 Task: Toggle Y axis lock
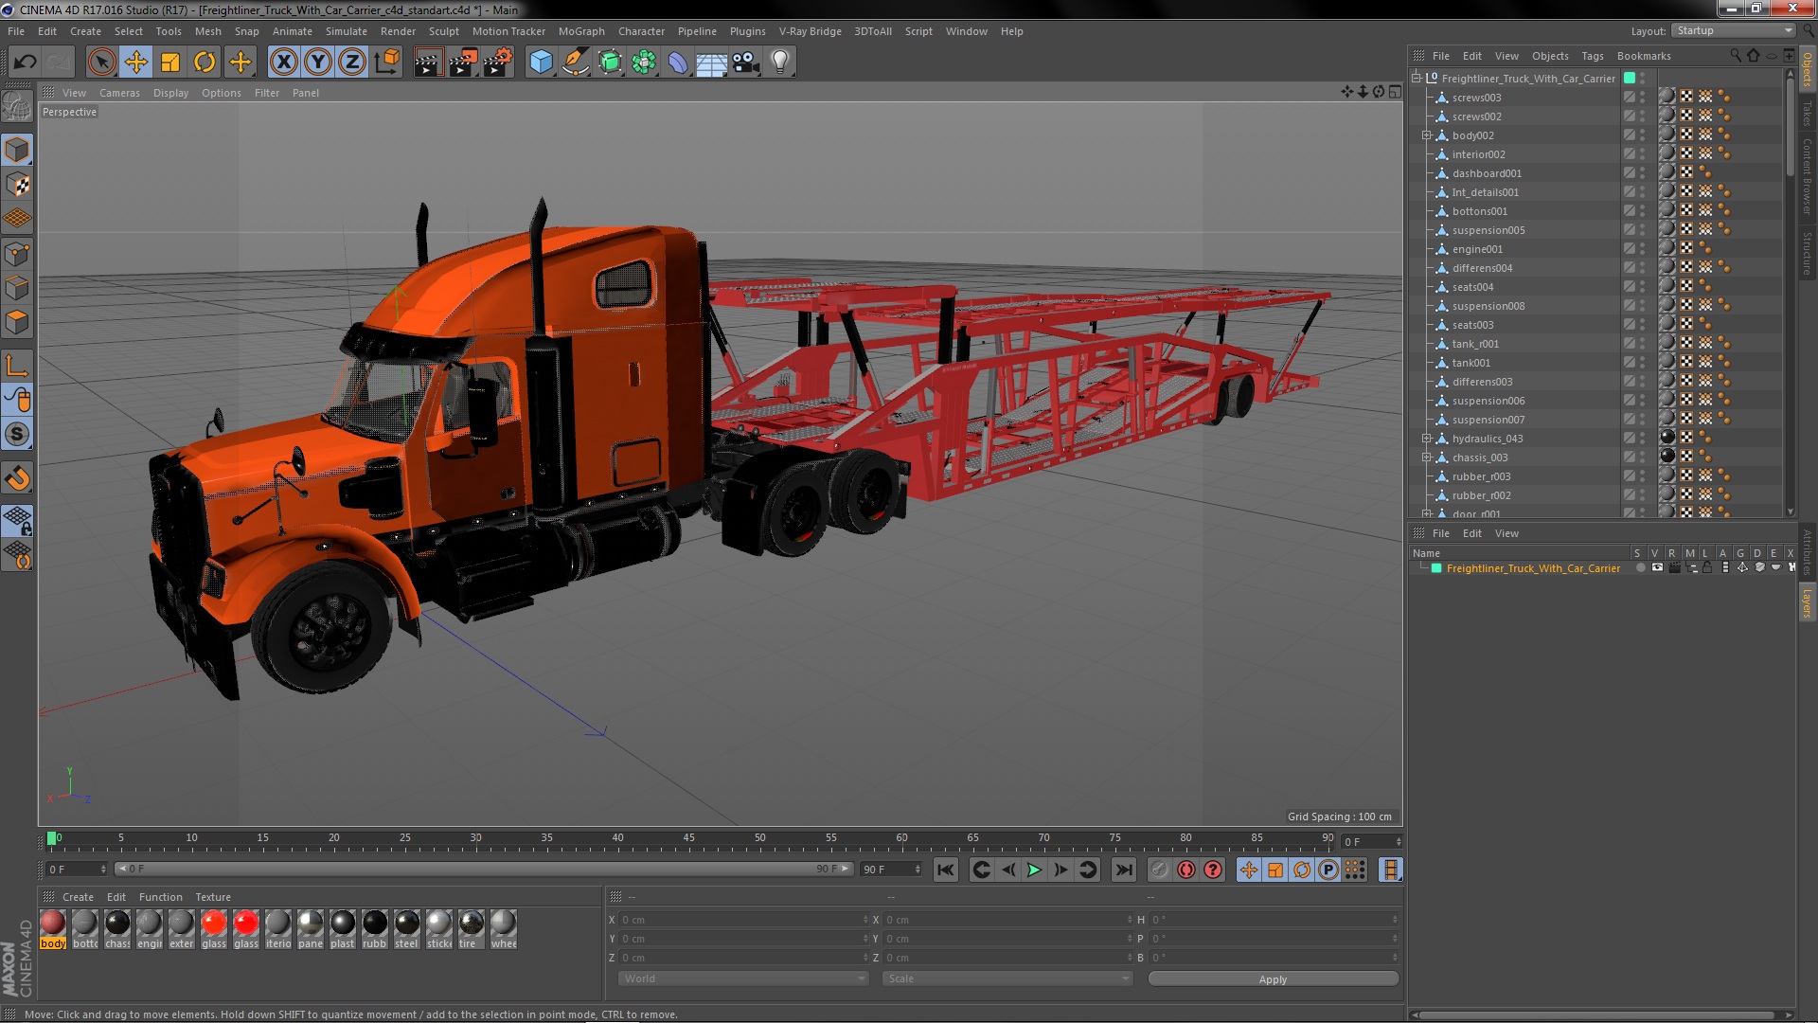pos(318,63)
